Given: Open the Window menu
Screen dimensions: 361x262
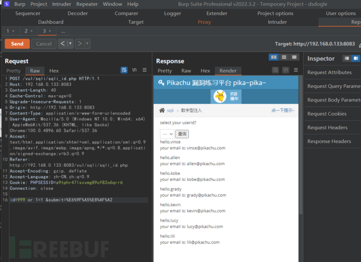Looking at the screenshot, I should [x=112, y=4].
